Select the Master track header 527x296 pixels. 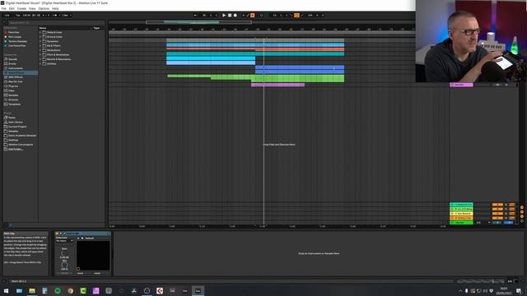pos(461,223)
